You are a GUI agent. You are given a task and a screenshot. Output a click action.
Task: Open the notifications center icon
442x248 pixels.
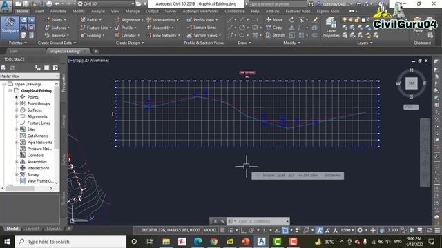point(431,242)
